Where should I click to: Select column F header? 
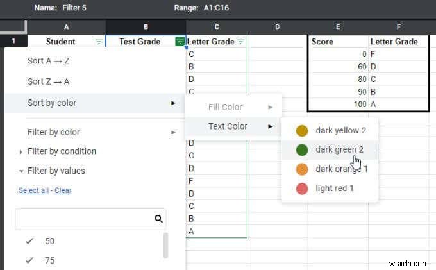coord(398,27)
